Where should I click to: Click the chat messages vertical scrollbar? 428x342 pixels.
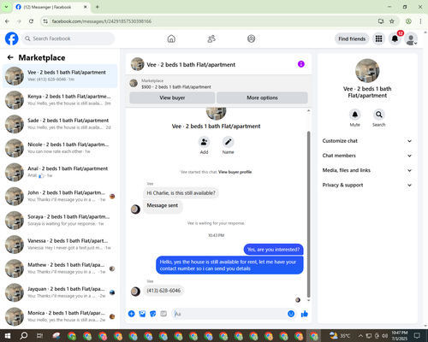coord(308,214)
